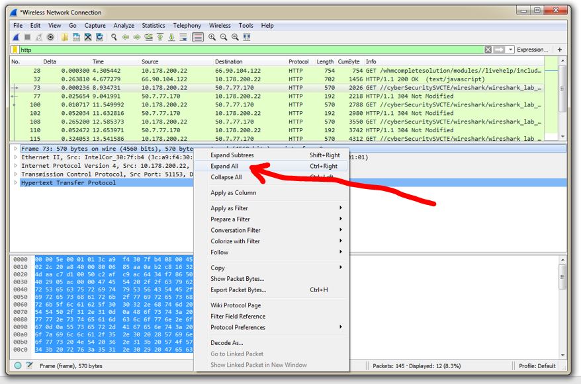The height and width of the screenshot is (384, 581).
Task: Go to the previous packet in history
Action: click(x=126, y=37)
